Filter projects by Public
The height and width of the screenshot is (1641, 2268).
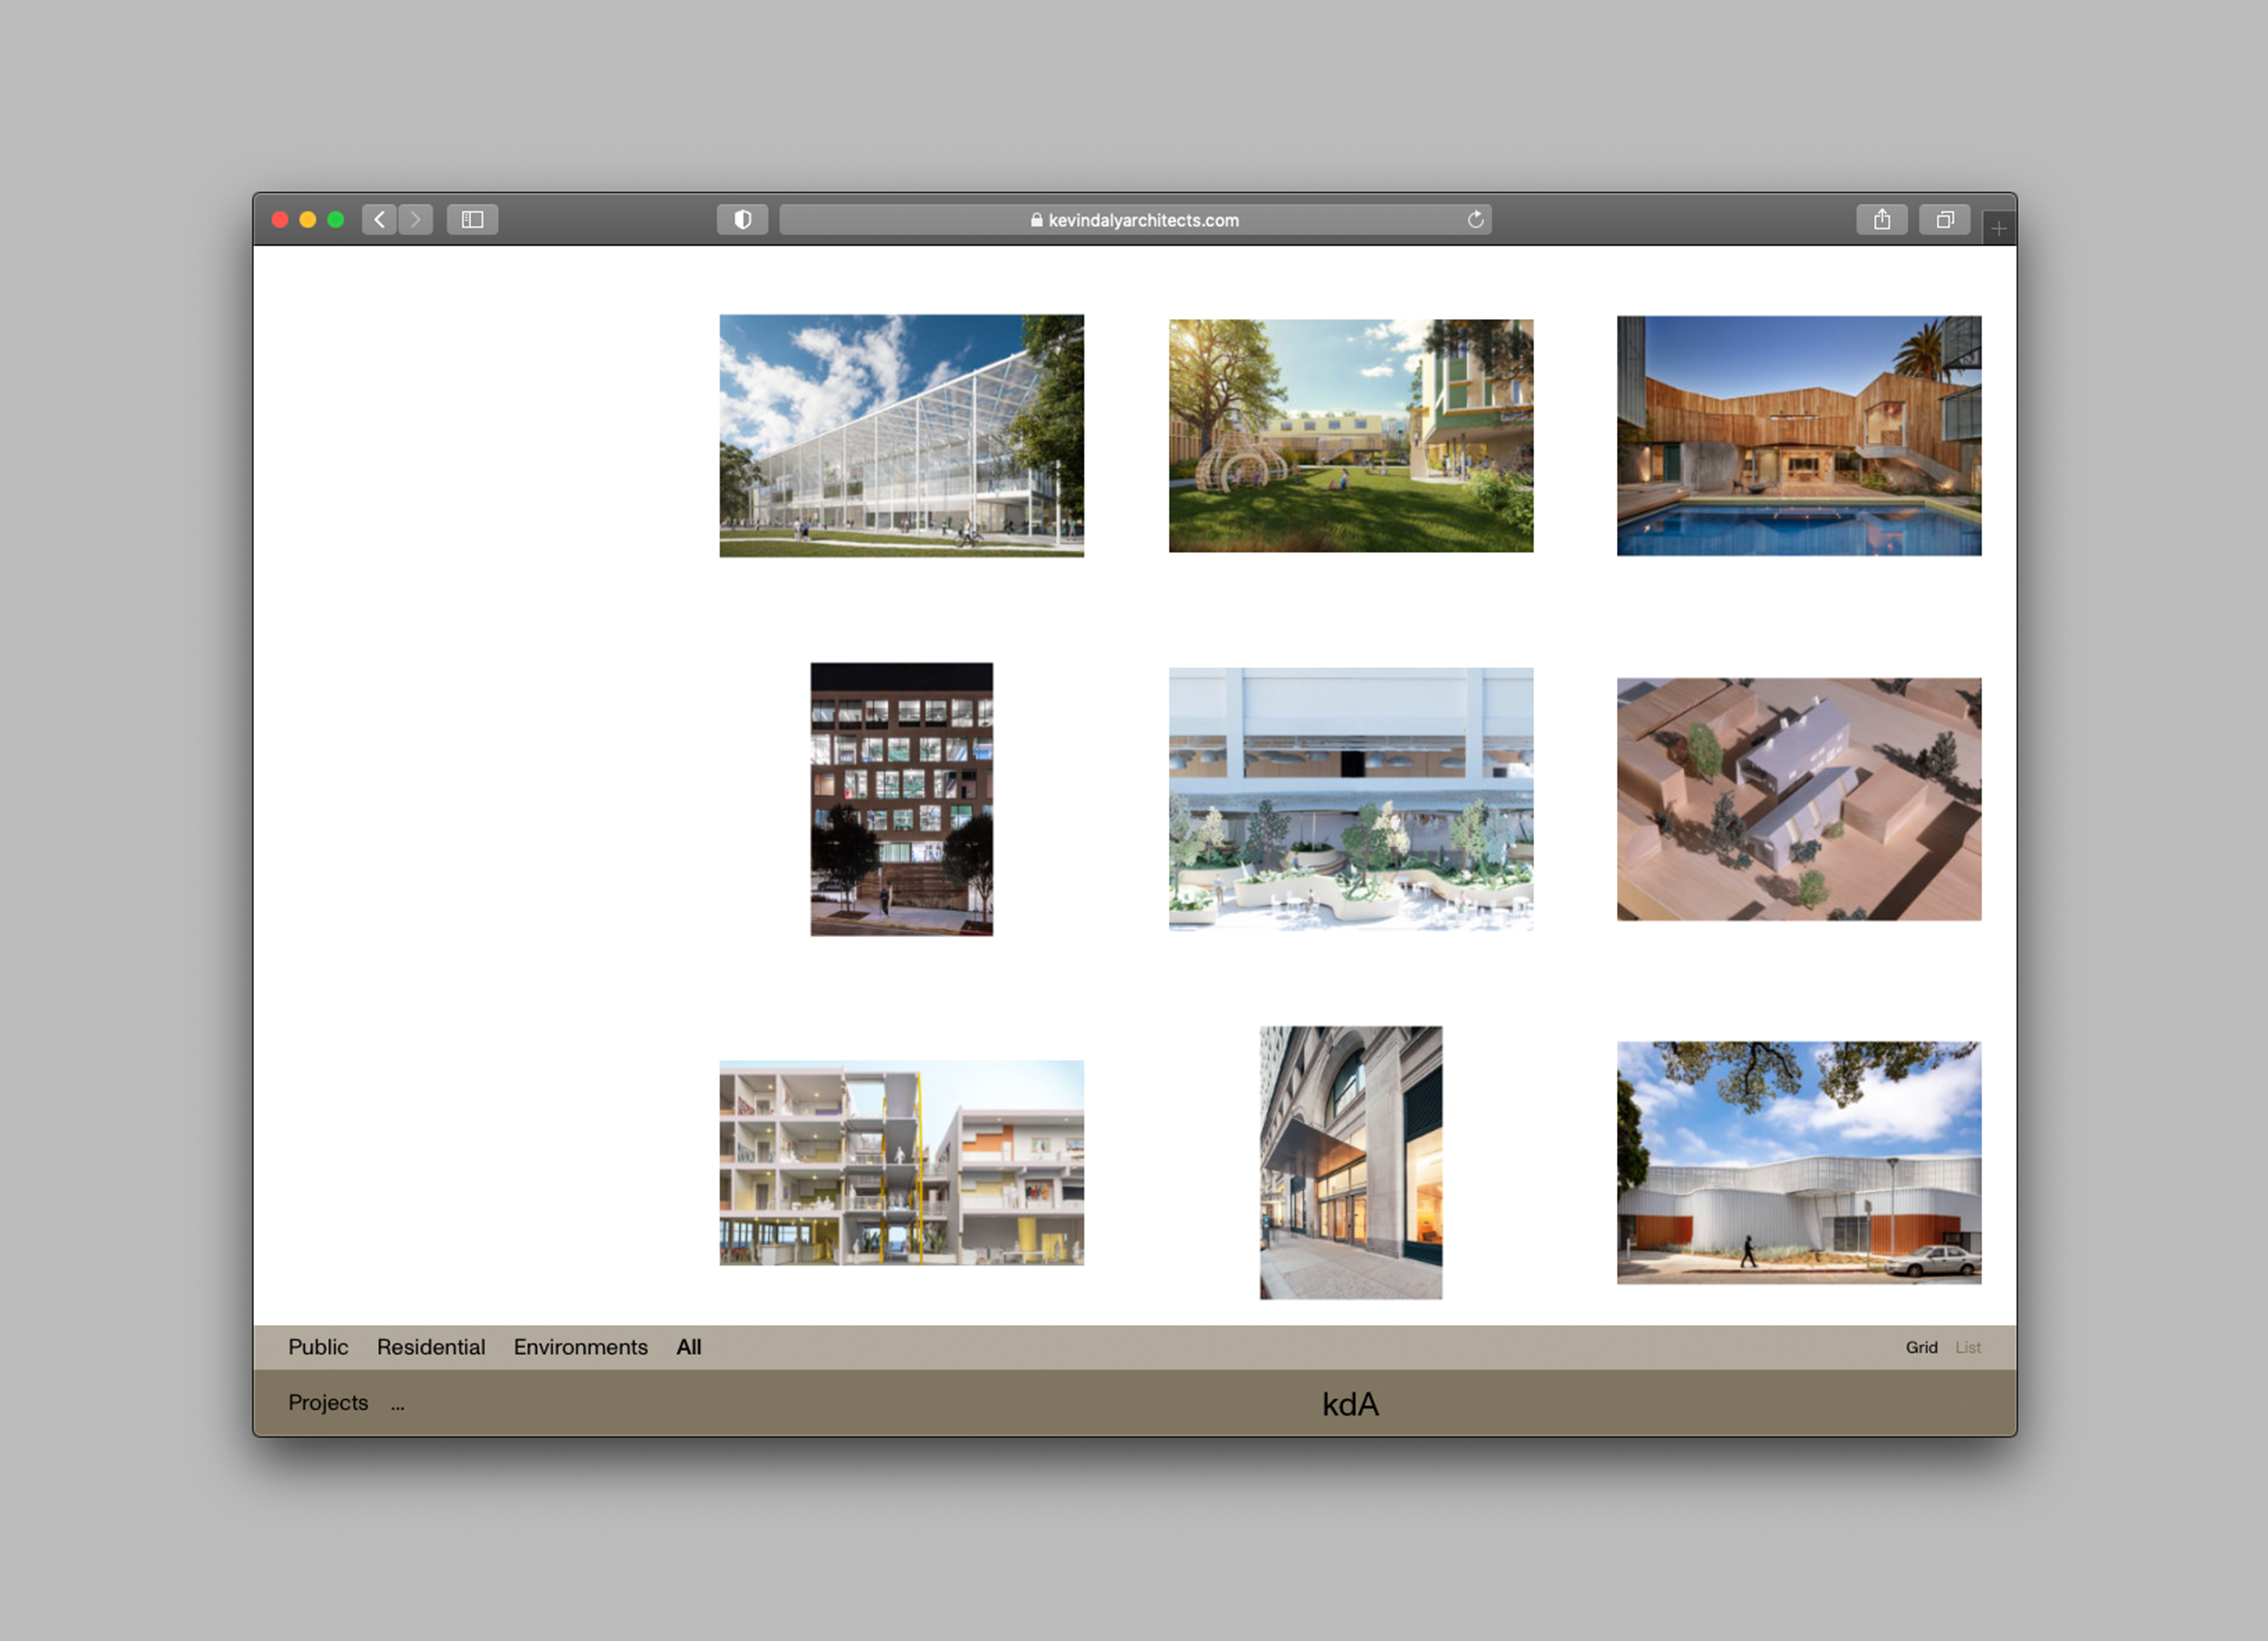click(x=318, y=1347)
